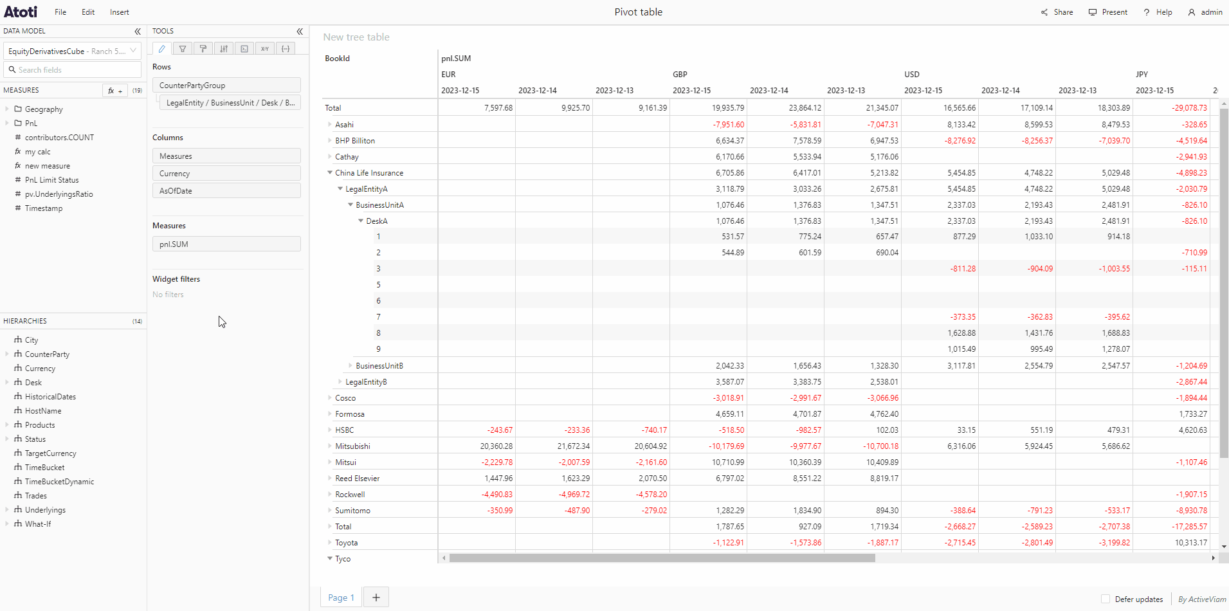Click the LegalEntity / BusinessUnit / Desk rows field
The width and height of the screenshot is (1229, 611).
point(230,102)
